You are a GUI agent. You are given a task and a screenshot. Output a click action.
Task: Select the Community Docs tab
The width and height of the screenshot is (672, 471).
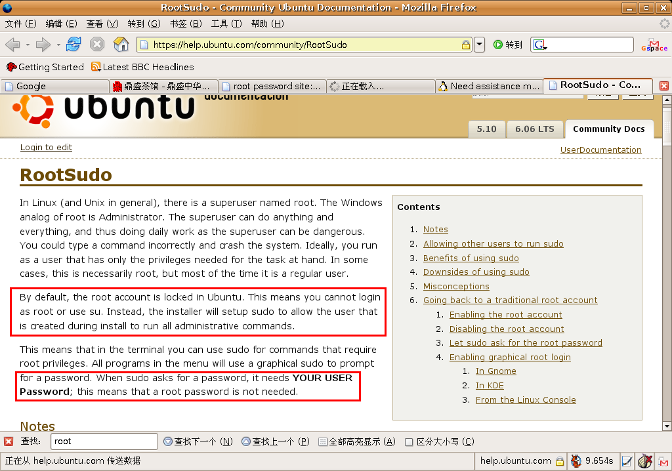tap(608, 129)
